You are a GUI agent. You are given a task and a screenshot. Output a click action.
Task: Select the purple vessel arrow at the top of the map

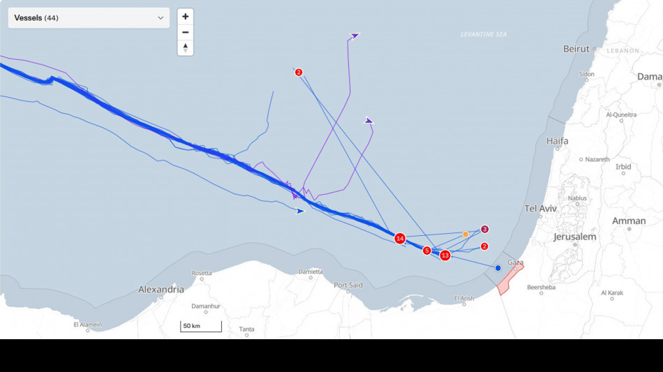(x=355, y=36)
